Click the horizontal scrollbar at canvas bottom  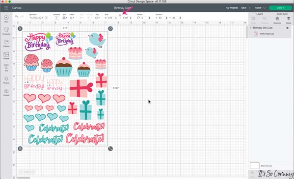click(x=24, y=178)
